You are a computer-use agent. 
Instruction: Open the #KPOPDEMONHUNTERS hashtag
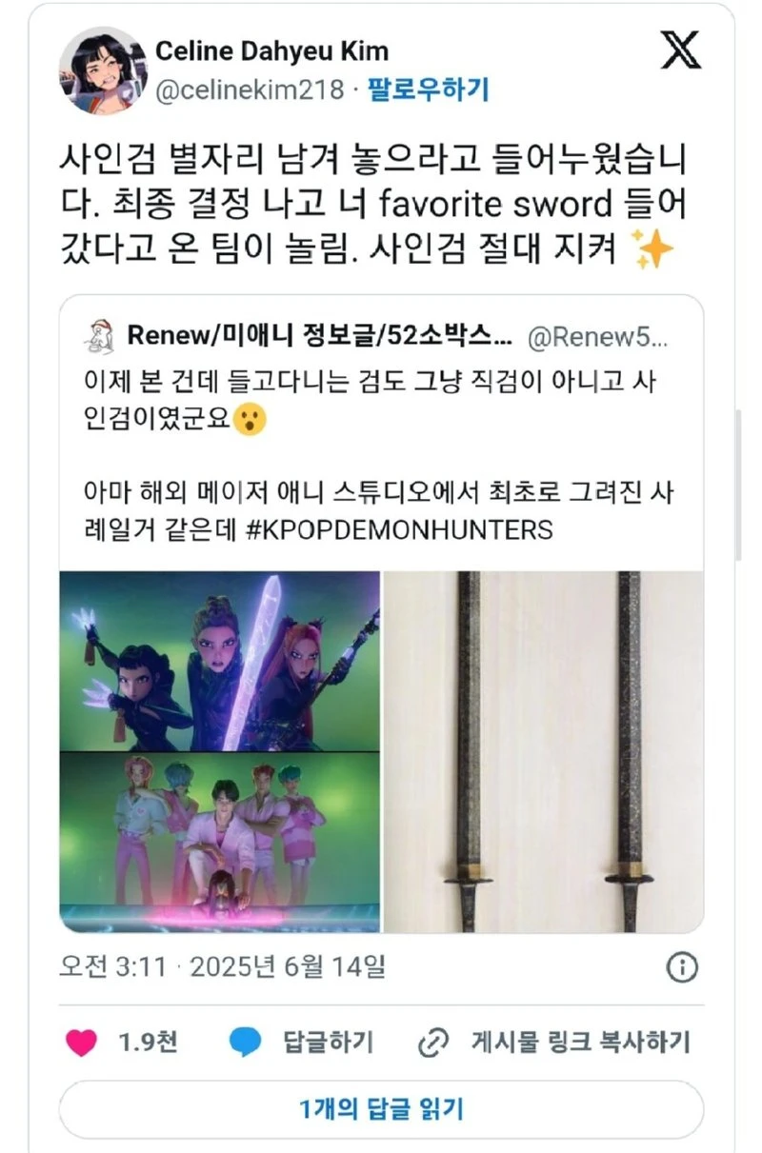point(398,529)
